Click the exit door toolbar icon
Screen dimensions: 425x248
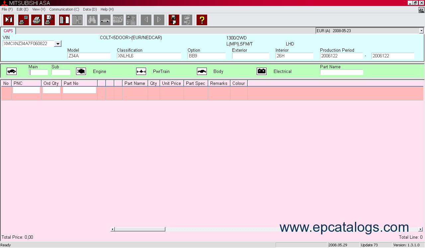[9, 20]
